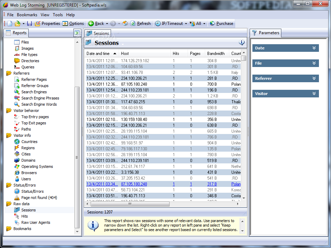Open the Countries report
331x248 pixels.
(26, 142)
